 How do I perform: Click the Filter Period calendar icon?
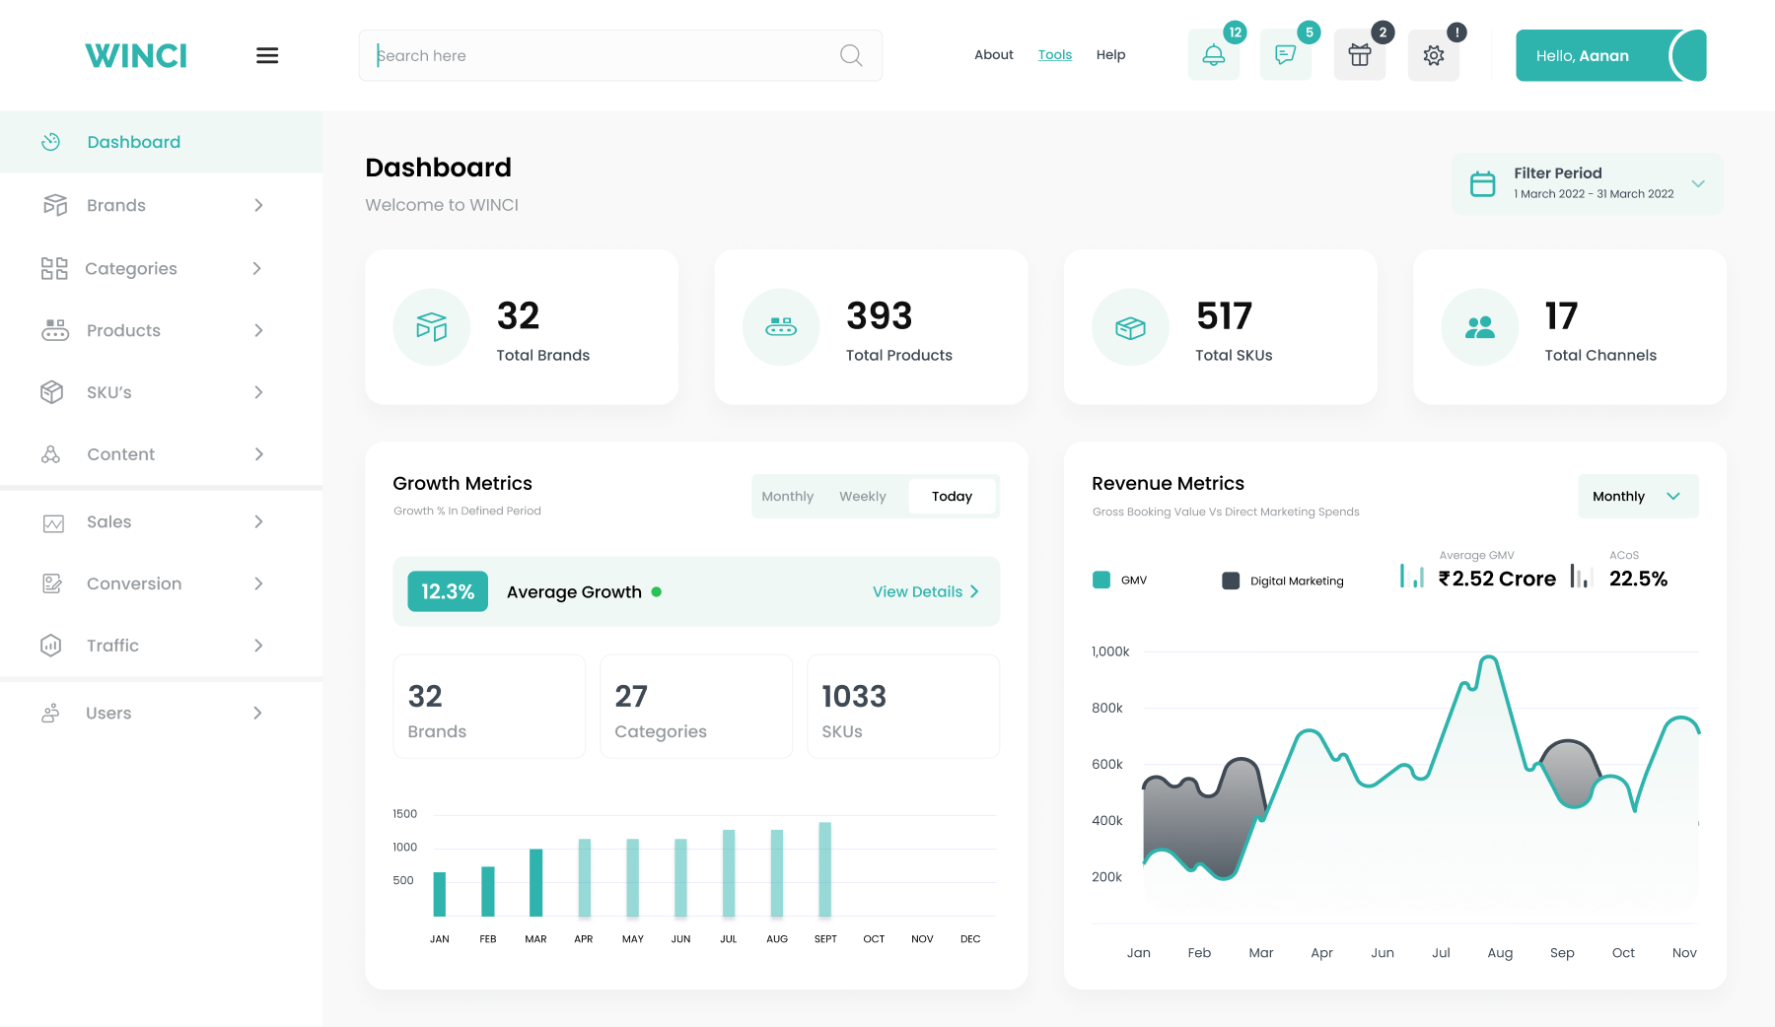pyautogui.click(x=1483, y=183)
